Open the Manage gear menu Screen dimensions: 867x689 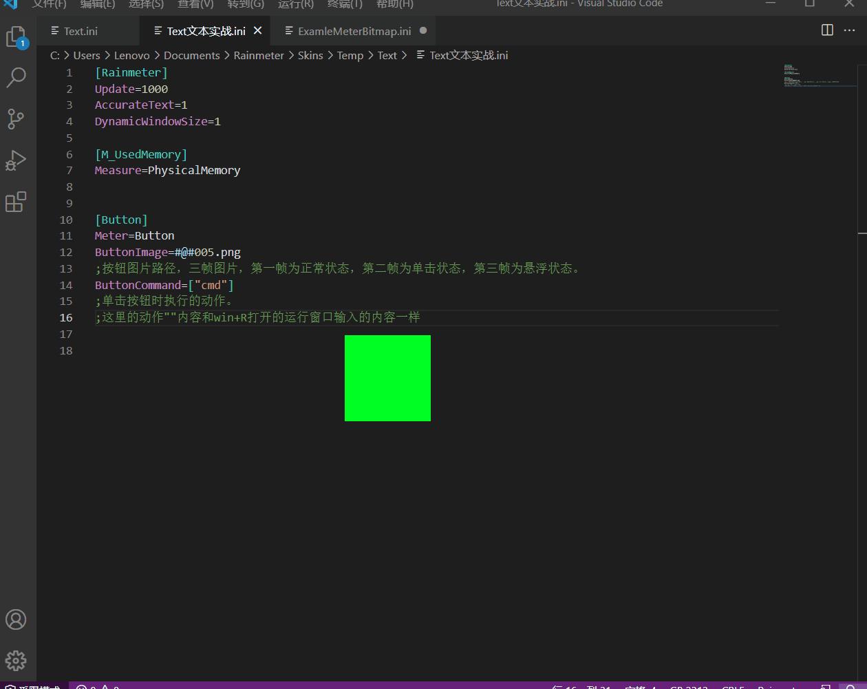tap(17, 661)
